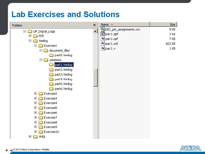Select part3.Verilog in the tree
Screen dimensions: 205x154
[63, 74]
